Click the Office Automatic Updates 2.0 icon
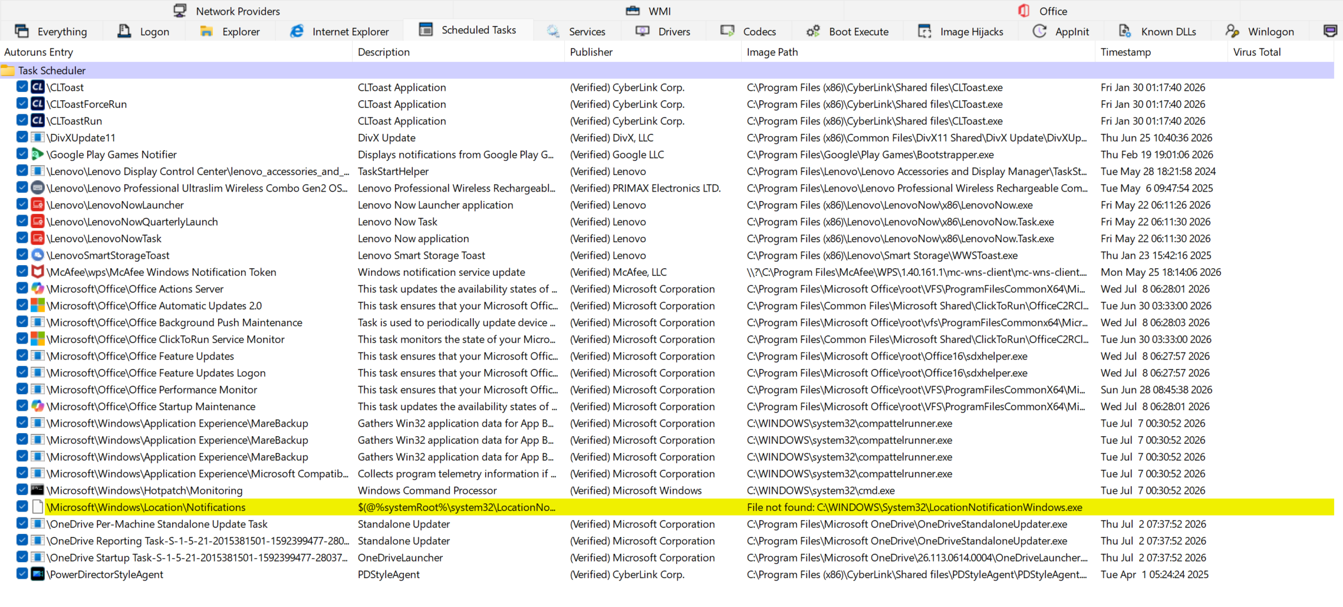Screen dimensions: 1343x607 [38, 305]
